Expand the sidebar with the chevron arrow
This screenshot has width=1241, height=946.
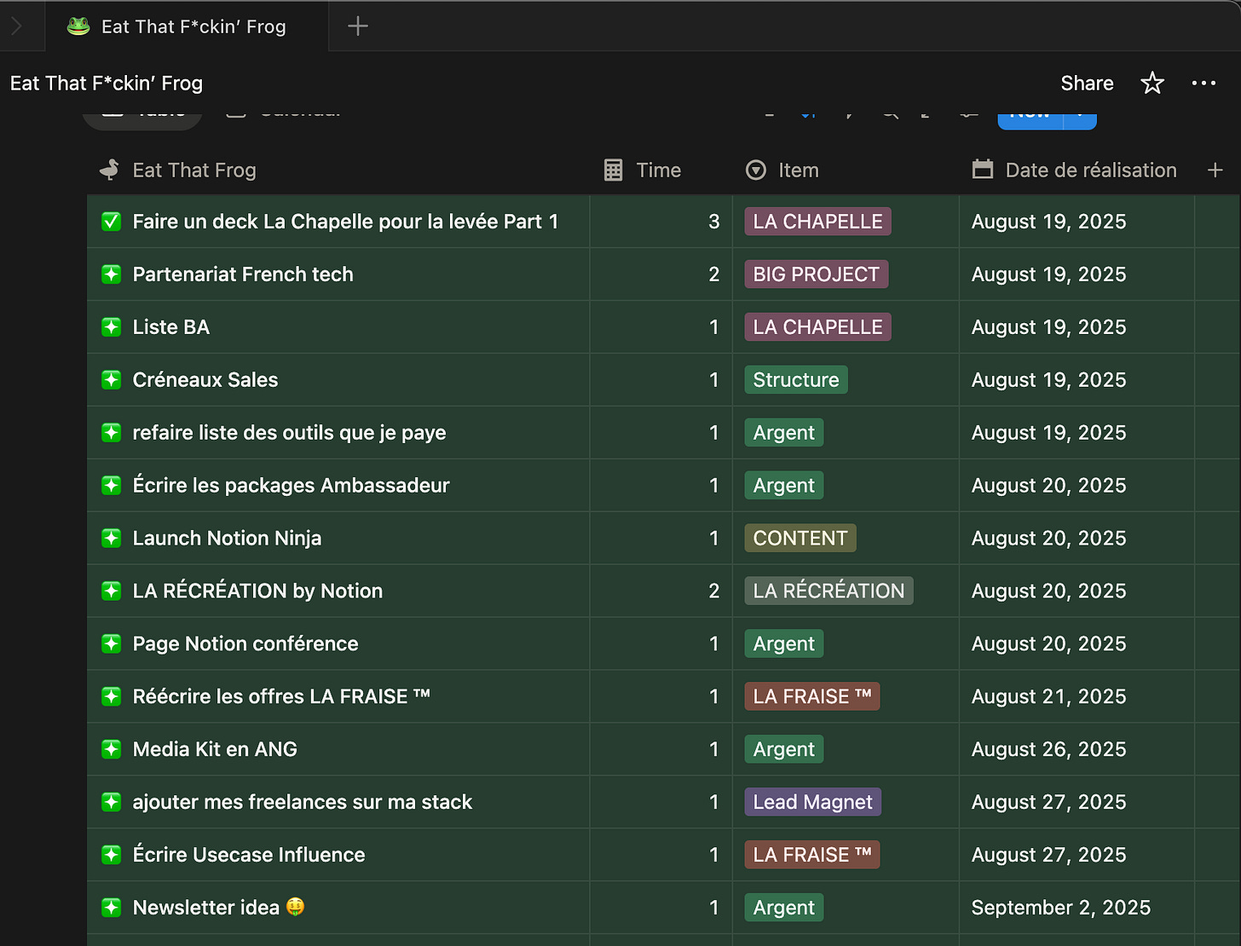tap(16, 26)
